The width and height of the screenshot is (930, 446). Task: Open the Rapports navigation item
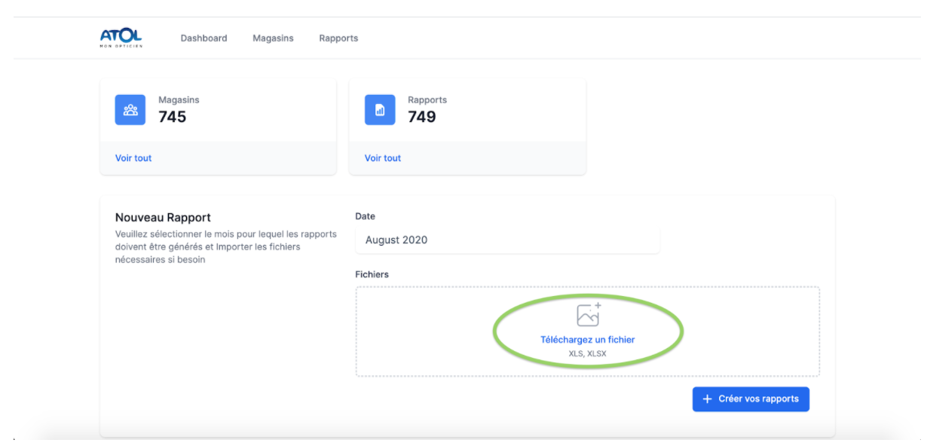tap(338, 38)
